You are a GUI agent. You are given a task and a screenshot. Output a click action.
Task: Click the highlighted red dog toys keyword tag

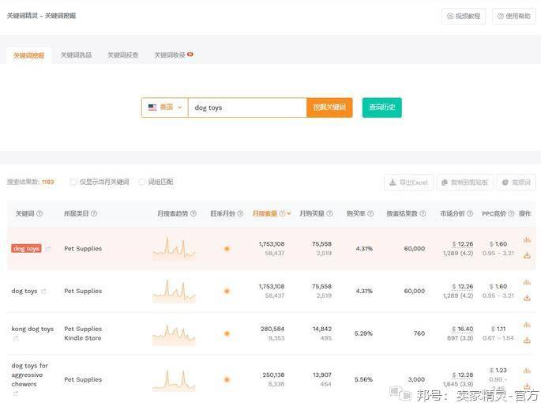[x=26, y=249]
